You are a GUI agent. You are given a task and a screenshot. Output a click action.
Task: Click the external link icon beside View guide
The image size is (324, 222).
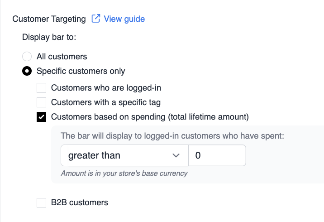tap(96, 19)
